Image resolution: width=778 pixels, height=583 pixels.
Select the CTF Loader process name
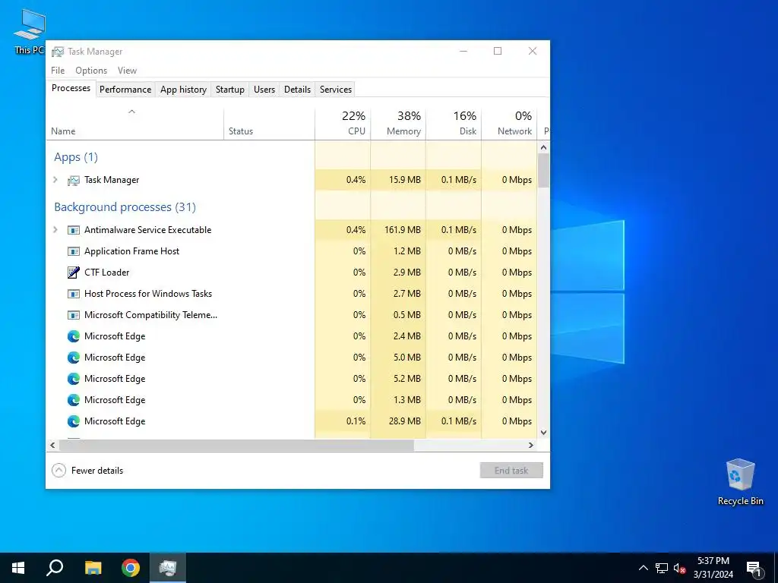pyautogui.click(x=106, y=273)
